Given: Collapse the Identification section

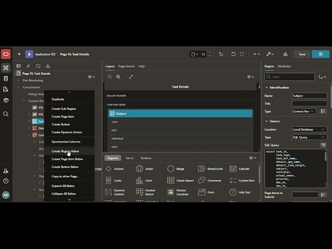Looking at the screenshot, I should point(267,88).
